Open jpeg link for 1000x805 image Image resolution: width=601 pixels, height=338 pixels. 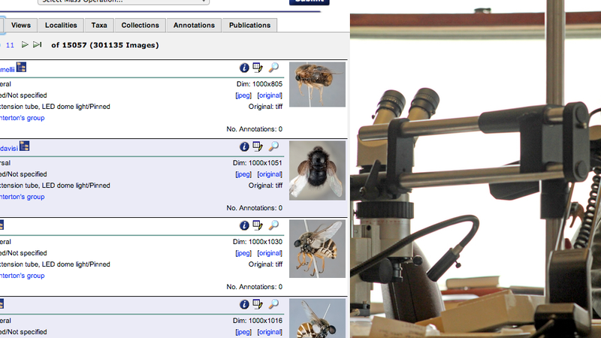click(243, 95)
